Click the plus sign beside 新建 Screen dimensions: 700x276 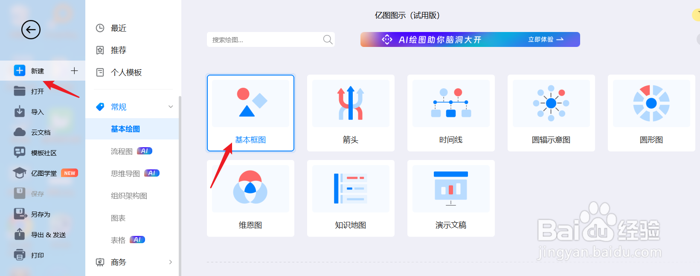[x=74, y=70]
